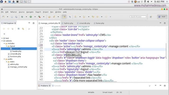Open the Window menu
169x95 pixels.
[x=58, y=12]
